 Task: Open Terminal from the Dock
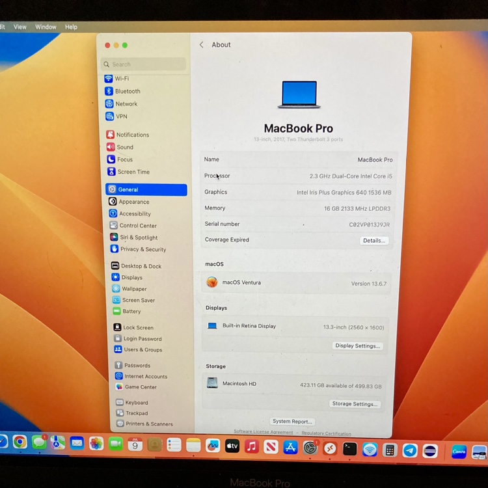[350, 449]
